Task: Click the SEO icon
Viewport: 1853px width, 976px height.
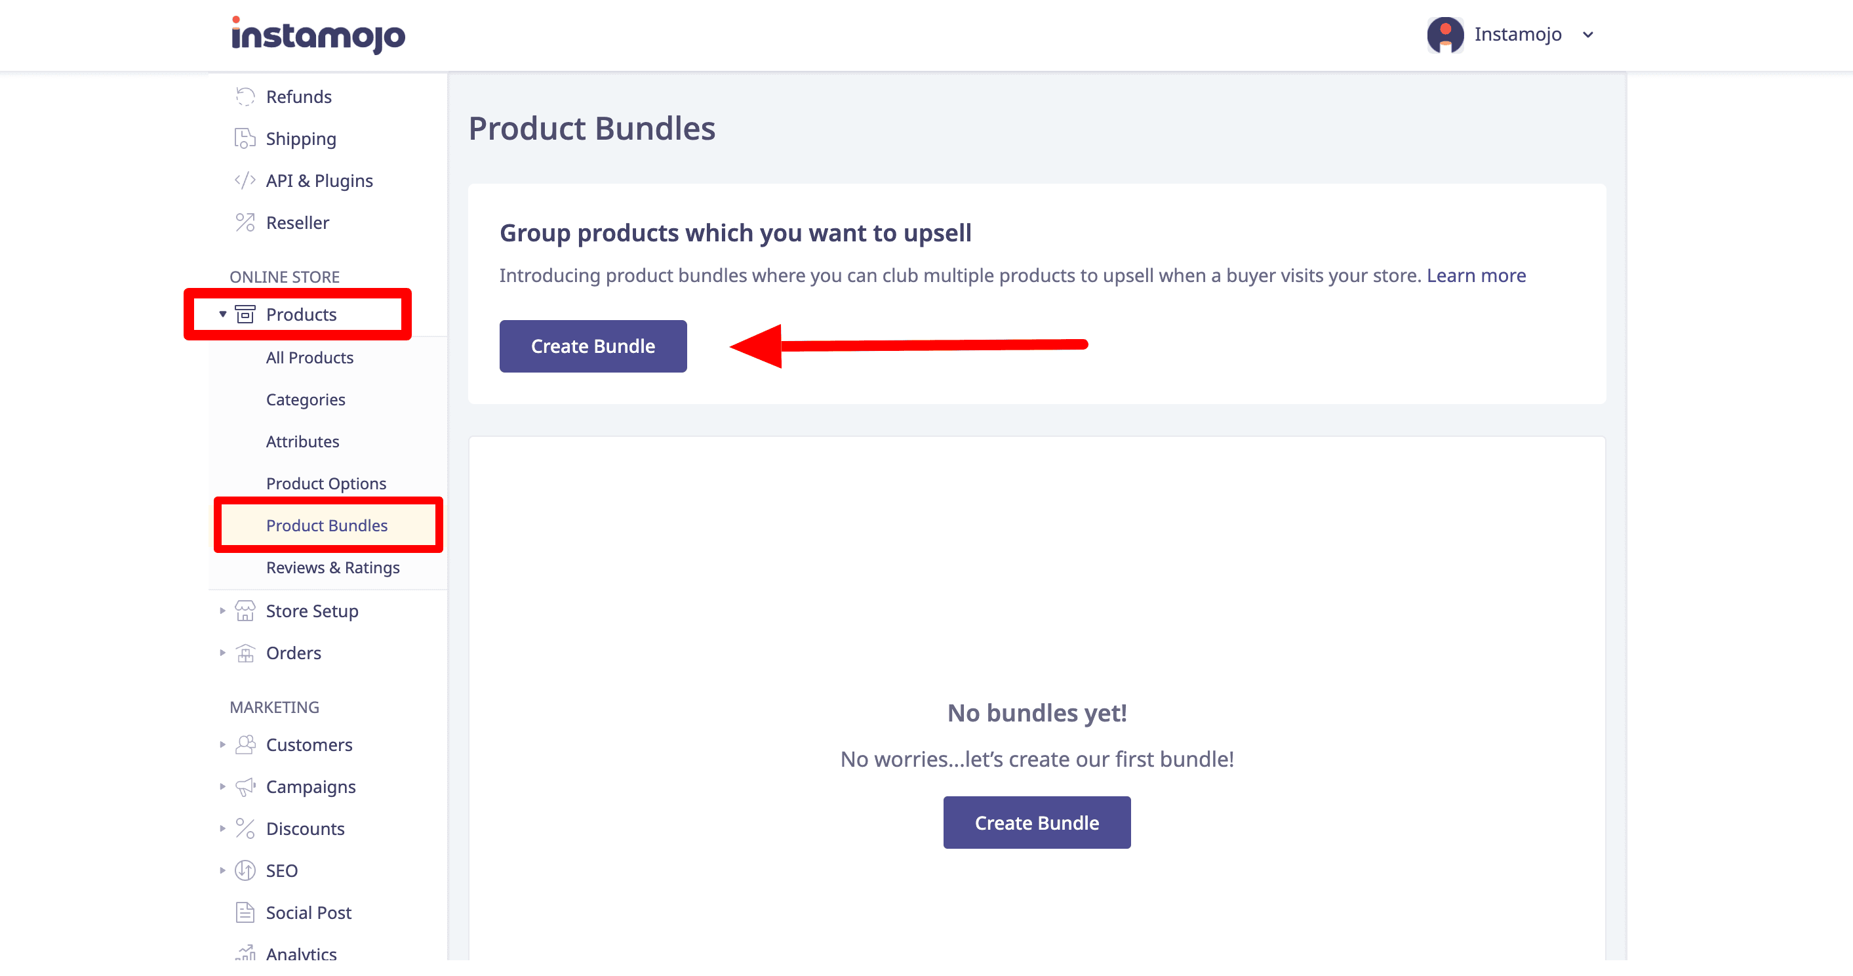Action: pyautogui.click(x=245, y=870)
